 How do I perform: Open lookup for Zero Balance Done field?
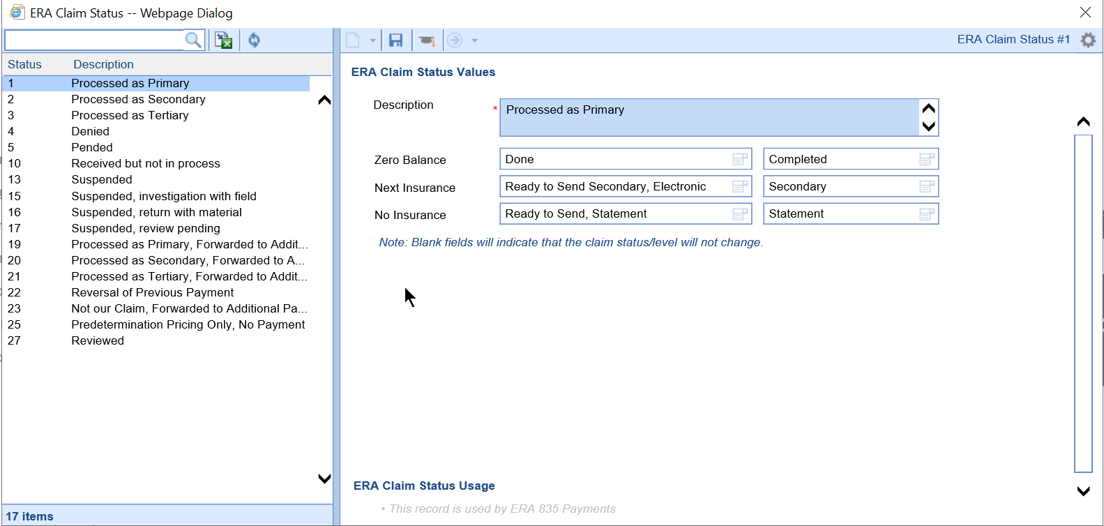tap(740, 160)
